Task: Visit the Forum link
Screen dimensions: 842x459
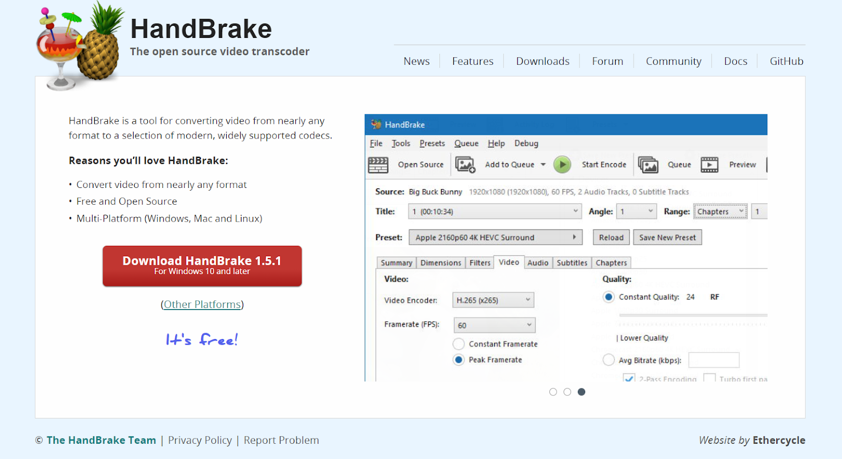Action: click(607, 61)
